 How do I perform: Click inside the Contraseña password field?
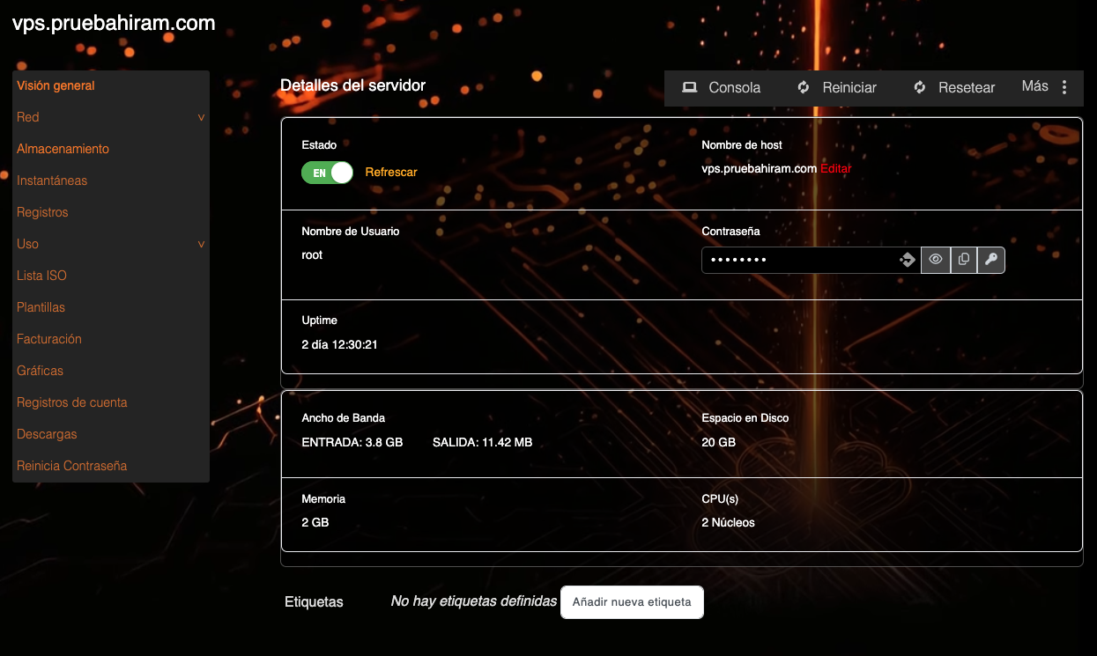click(797, 260)
